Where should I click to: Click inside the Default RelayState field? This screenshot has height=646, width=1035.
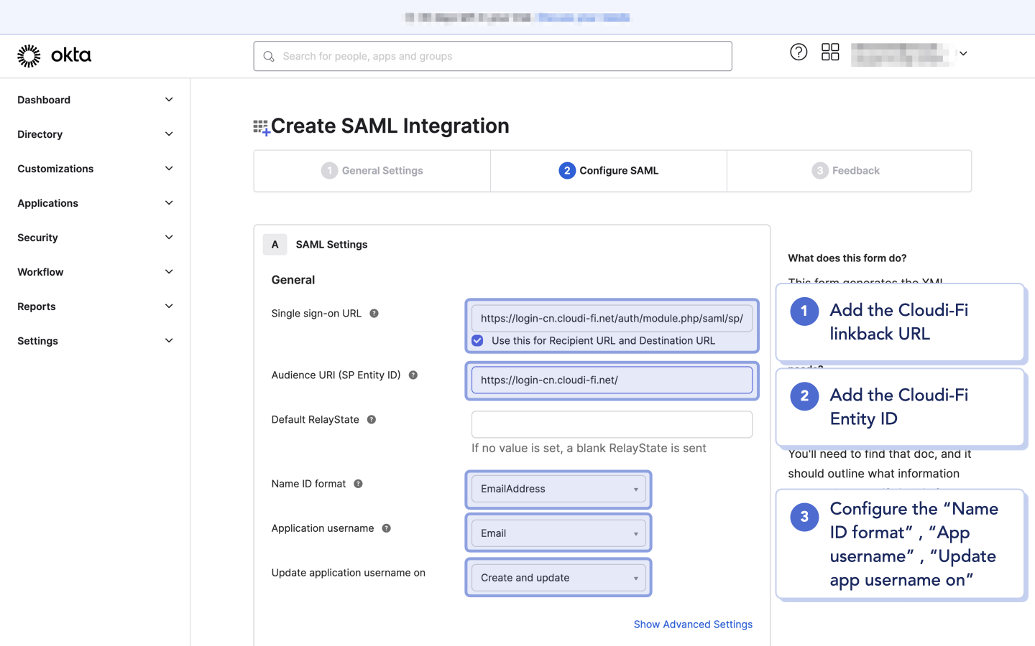click(611, 424)
